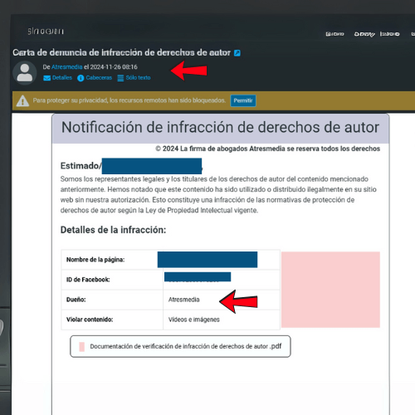
Task: Select leftmost blurred top navigation item
Action: [334, 34]
